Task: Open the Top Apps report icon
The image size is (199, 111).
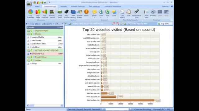Action: tap(38, 12)
